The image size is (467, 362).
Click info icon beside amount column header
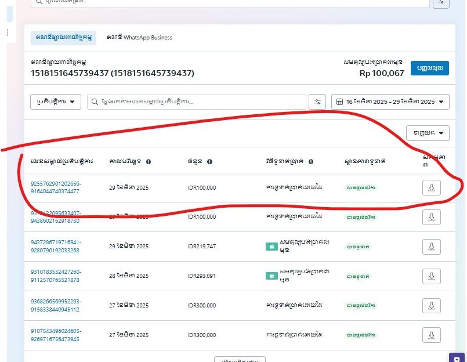209,162
